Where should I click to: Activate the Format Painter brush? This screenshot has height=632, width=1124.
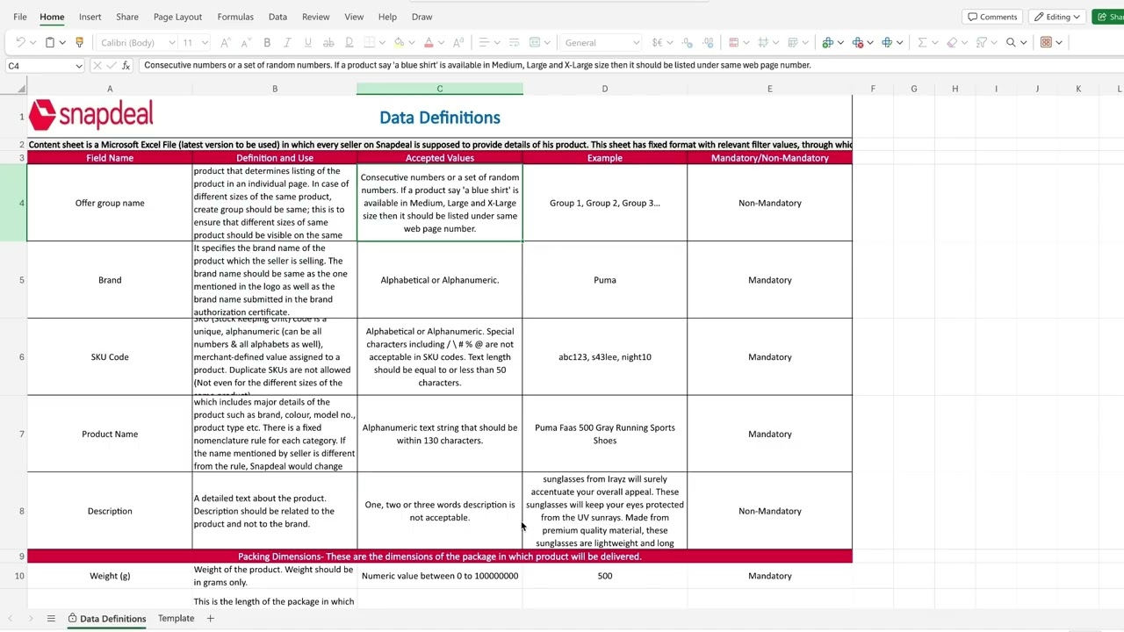(x=79, y=42)
